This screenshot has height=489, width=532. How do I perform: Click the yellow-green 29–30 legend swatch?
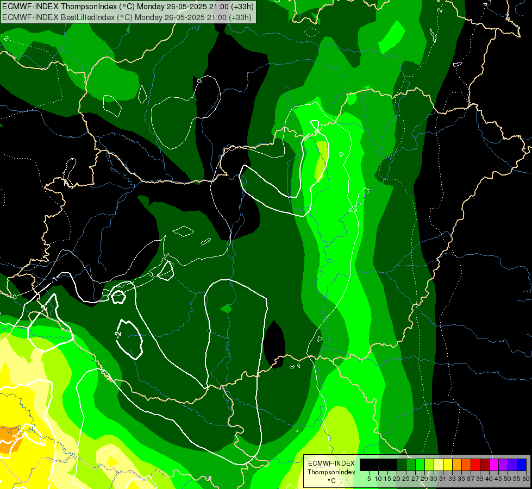[x=429, y=465]
